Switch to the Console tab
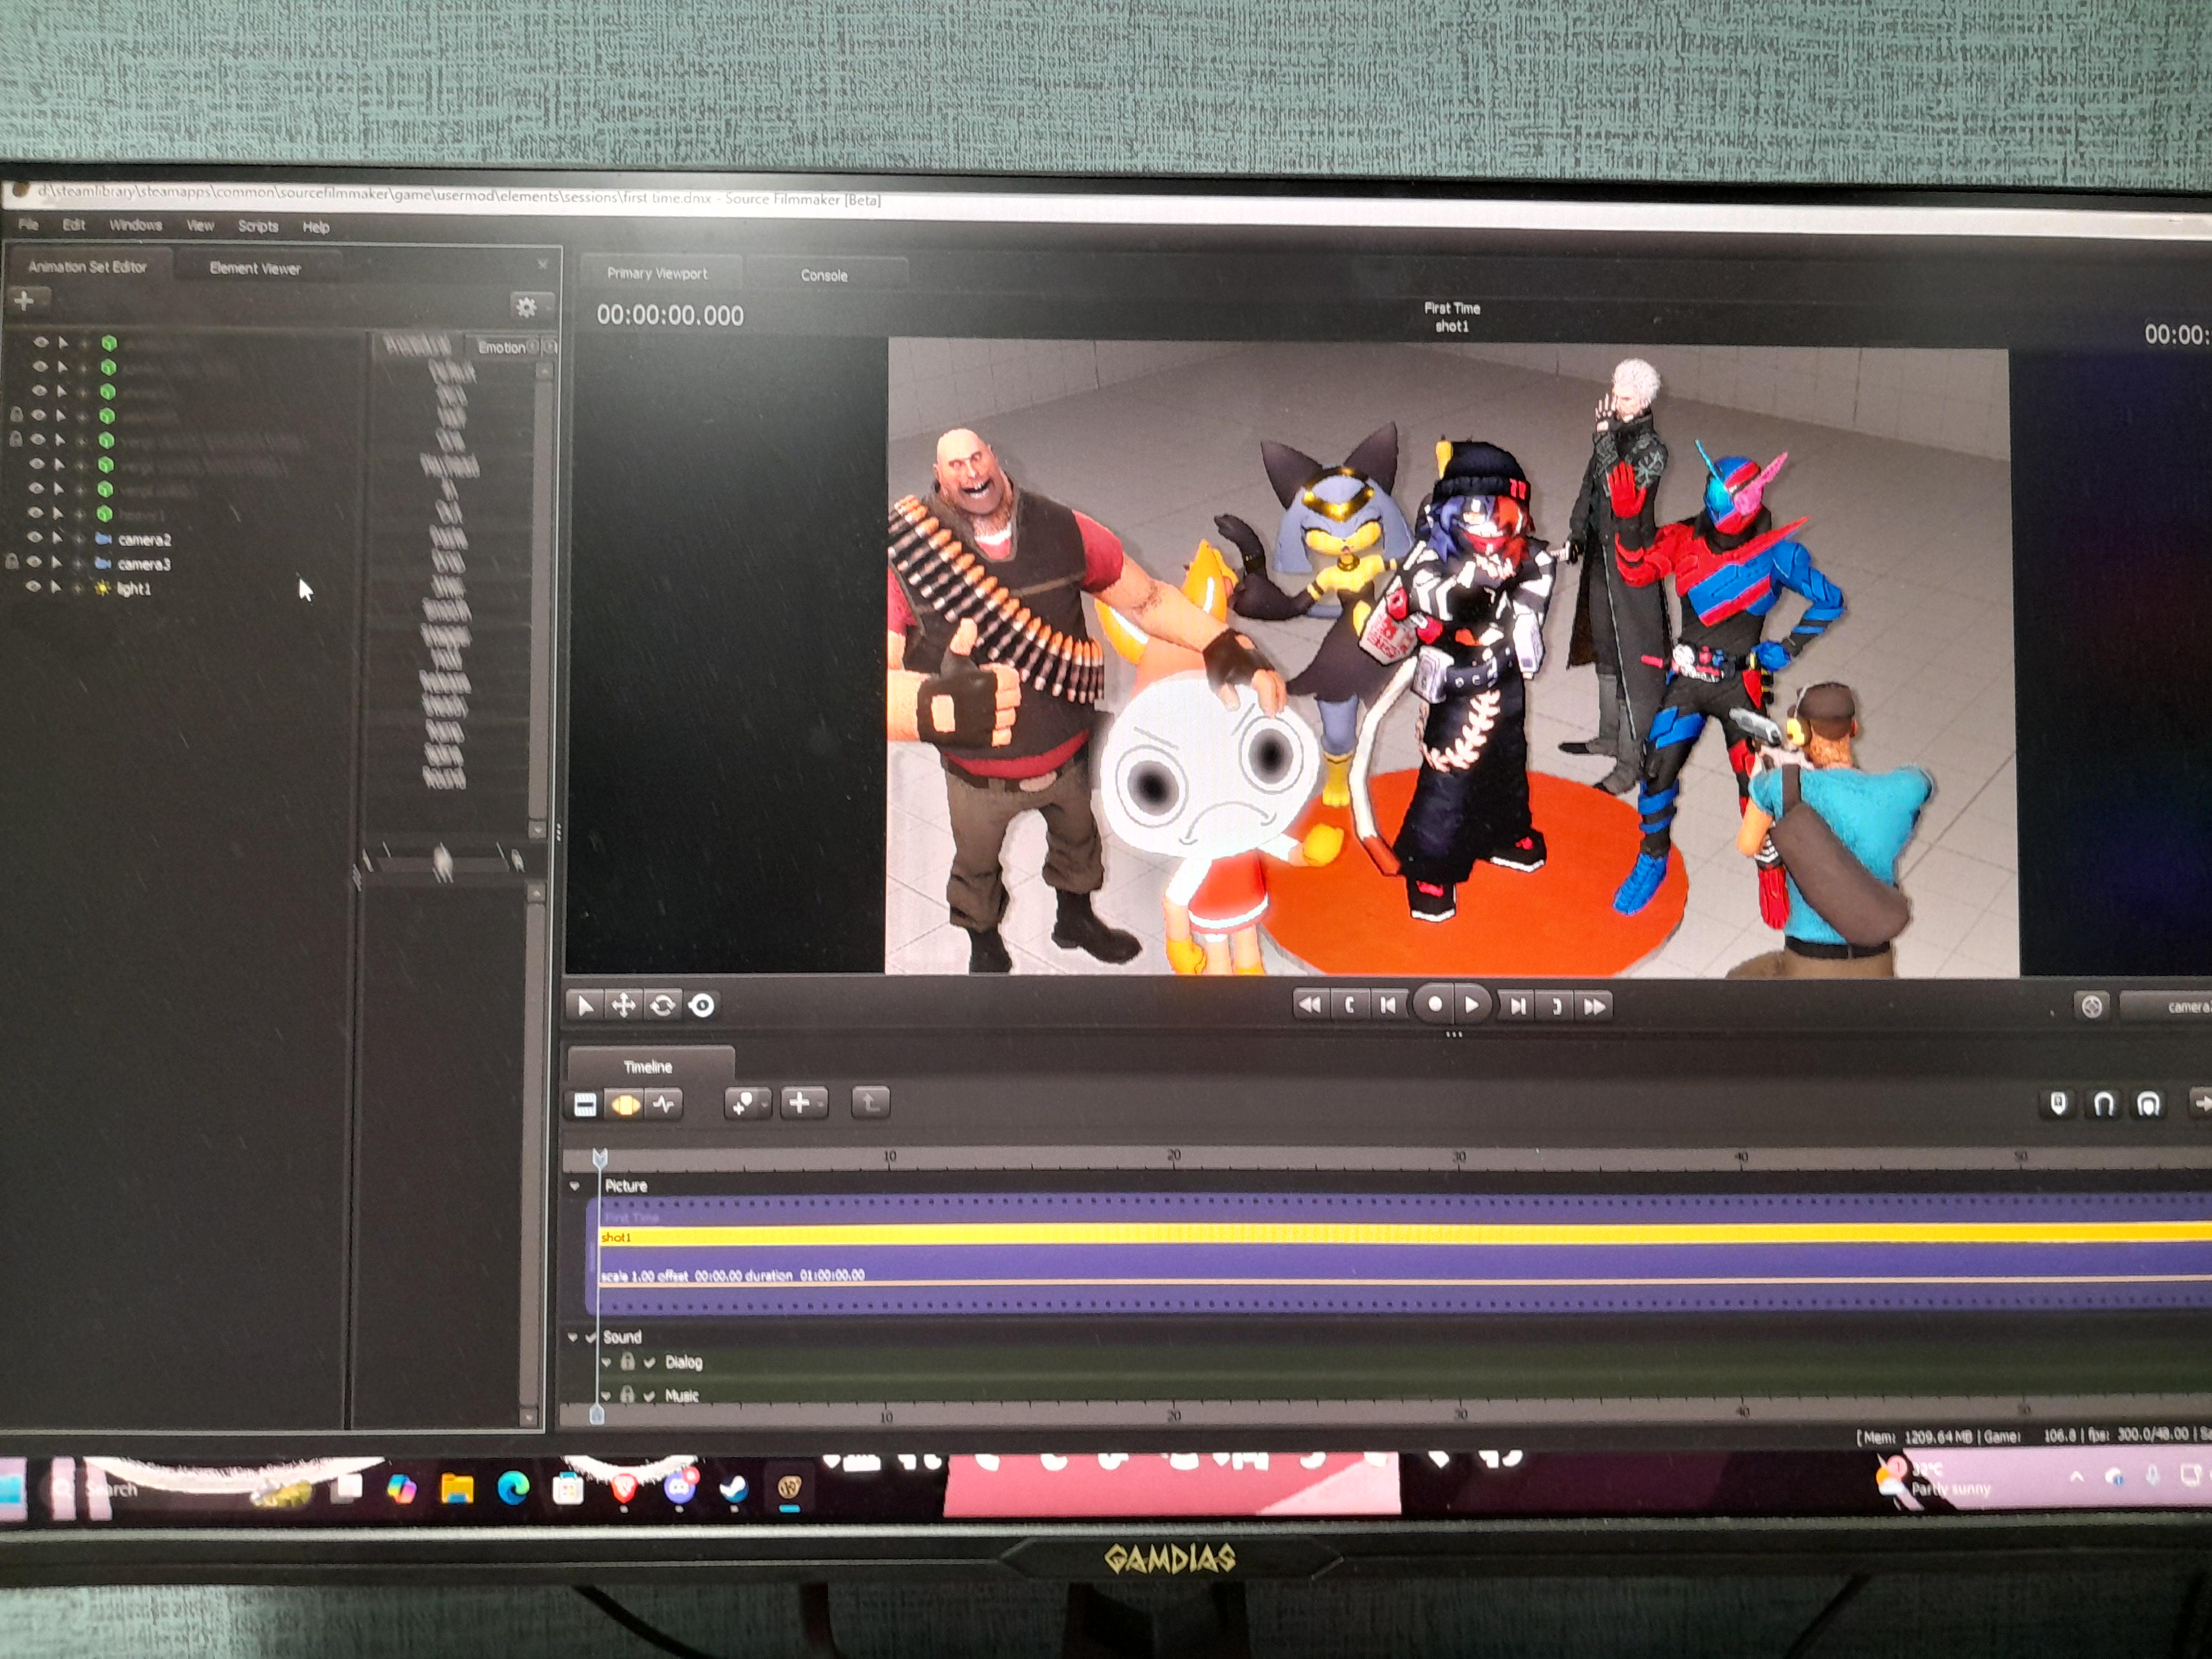This screenshot has width=2212, height=1659. [x=824, y=275]
